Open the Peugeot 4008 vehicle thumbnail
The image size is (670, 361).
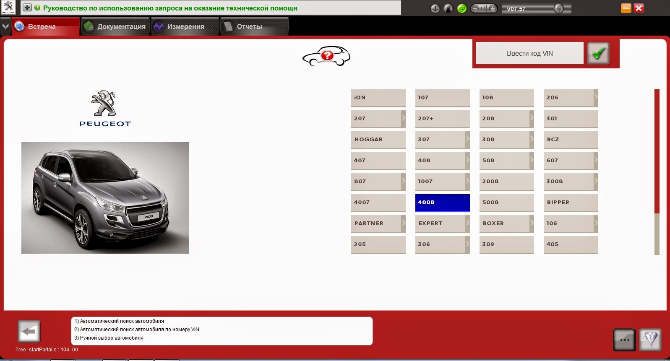coord(105,197)
